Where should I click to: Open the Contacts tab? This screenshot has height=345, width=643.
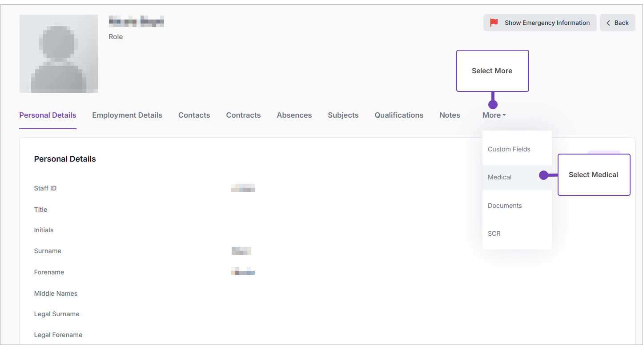[194, 115]
